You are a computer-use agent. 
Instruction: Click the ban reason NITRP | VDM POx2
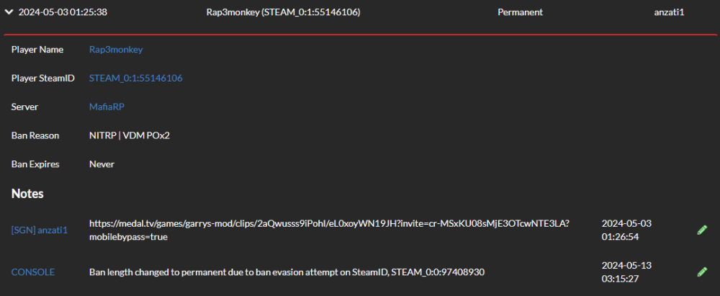129,135
